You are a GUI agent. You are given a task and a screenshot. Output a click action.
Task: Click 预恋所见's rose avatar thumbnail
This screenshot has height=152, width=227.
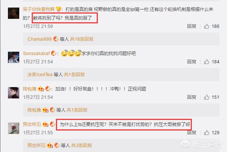[x=14, y=128]
